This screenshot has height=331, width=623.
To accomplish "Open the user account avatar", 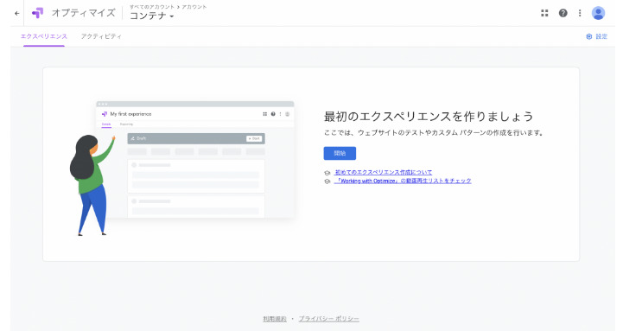I will point(598,13).
